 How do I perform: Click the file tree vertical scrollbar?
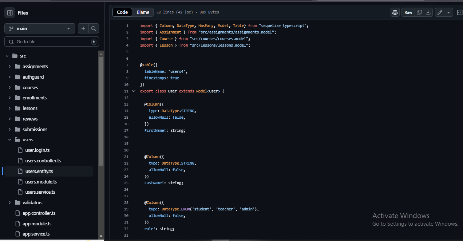click(101, 109)
